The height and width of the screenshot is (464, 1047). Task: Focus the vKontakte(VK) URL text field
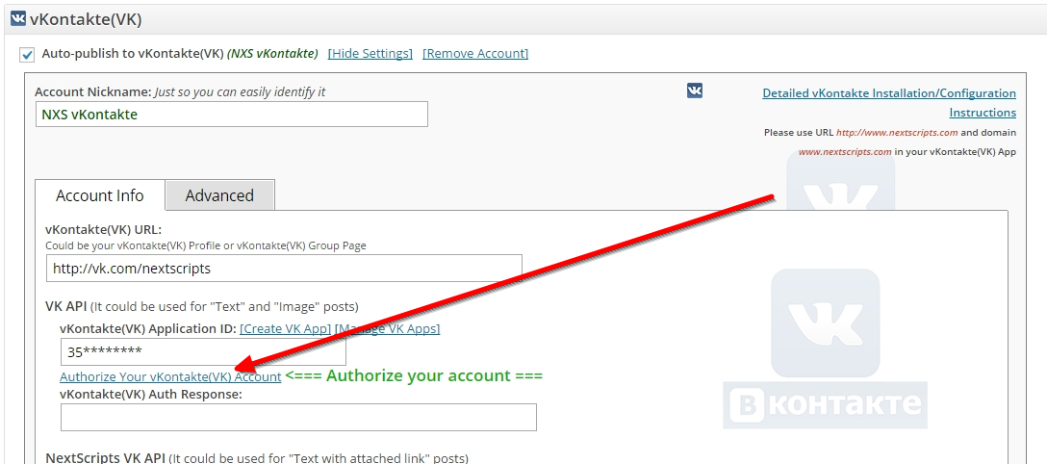coord(285,269)
